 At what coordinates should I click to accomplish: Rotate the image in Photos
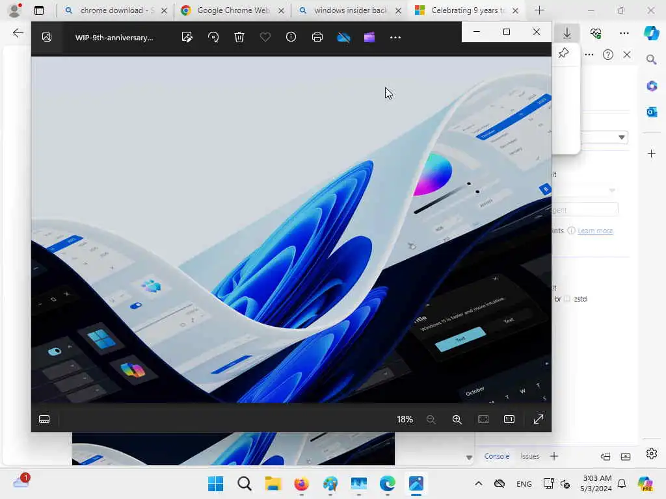pos(213,37)
